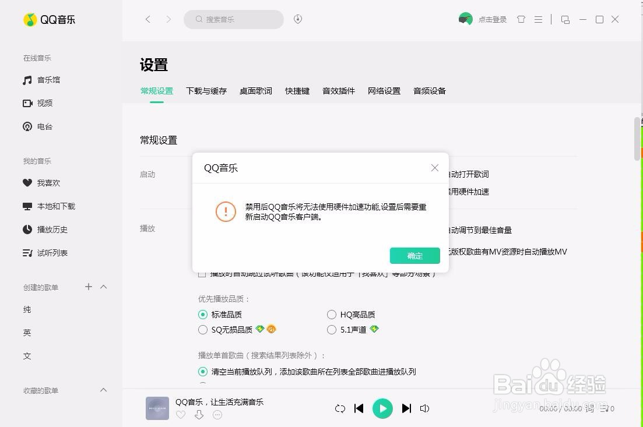This screenshot has height=427, width=643.
Task: Open 本地和下载 local music
Action: (x=55, y=206)
